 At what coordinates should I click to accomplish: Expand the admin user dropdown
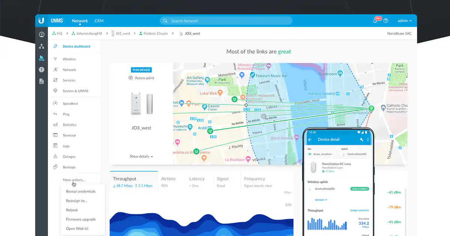pos(405,21)
